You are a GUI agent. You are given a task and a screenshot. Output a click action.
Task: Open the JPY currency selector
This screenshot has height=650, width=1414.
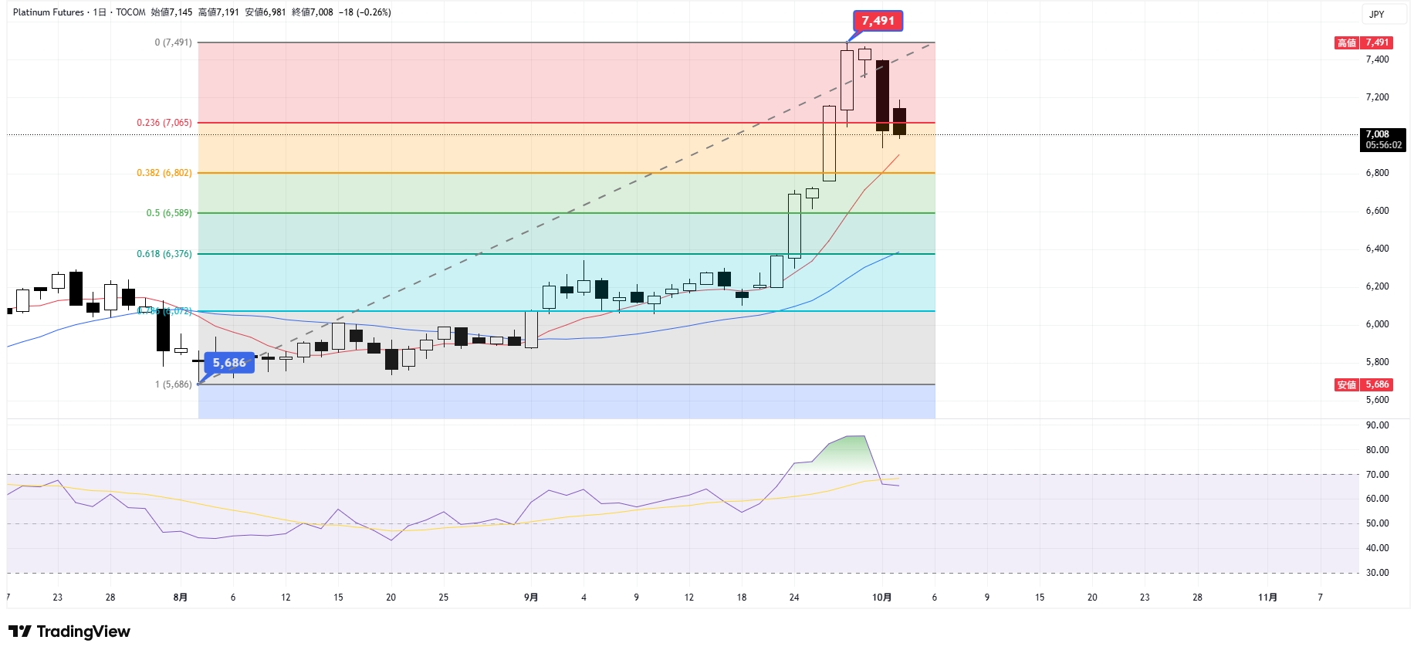[x=1377, y=14]
